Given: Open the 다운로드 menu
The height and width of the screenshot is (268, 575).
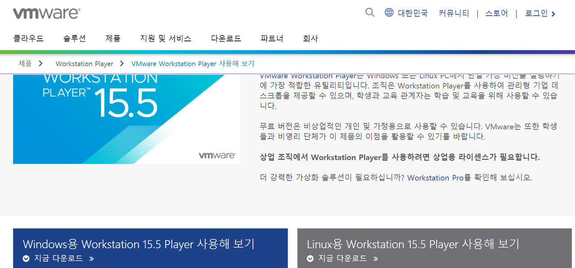Looking at the screenshot, I should point(226,39).
